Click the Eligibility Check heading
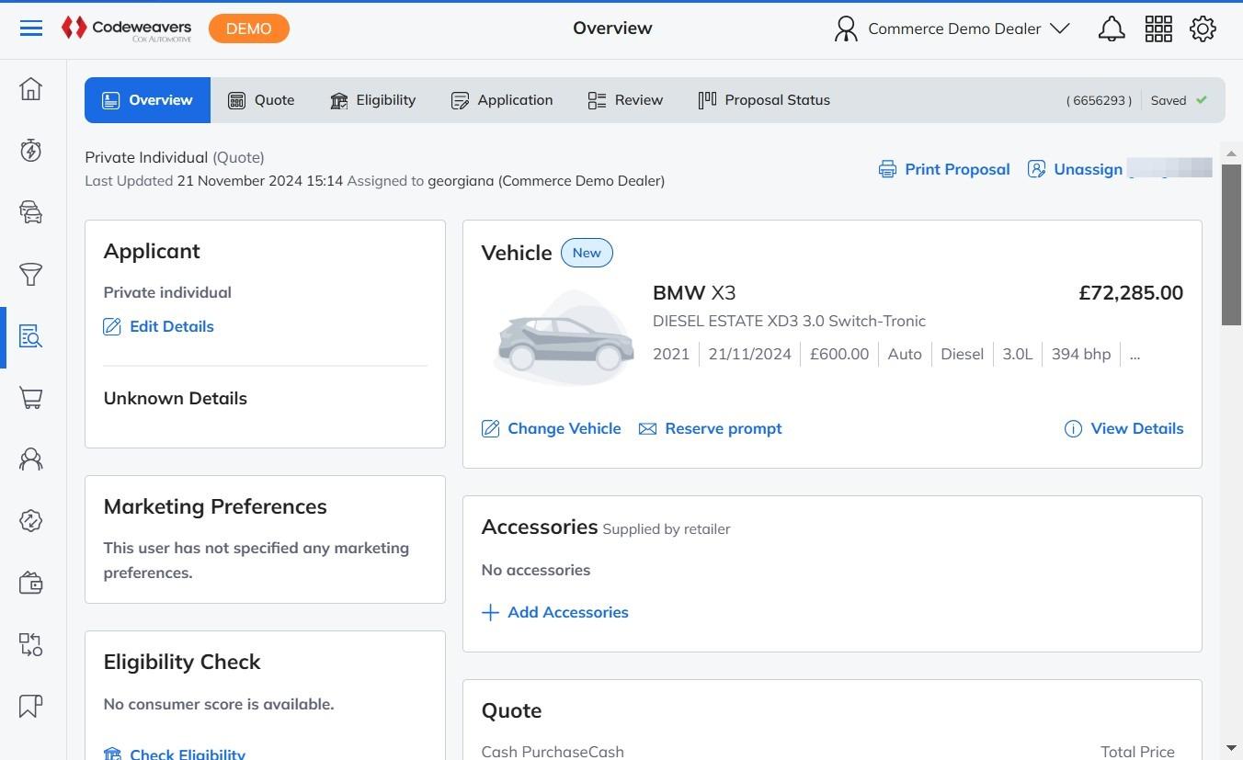1243x760 pixels. click(x=182, y=663)
